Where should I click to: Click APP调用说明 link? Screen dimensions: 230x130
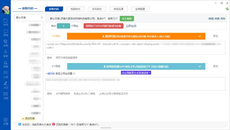tap(63, 94)
